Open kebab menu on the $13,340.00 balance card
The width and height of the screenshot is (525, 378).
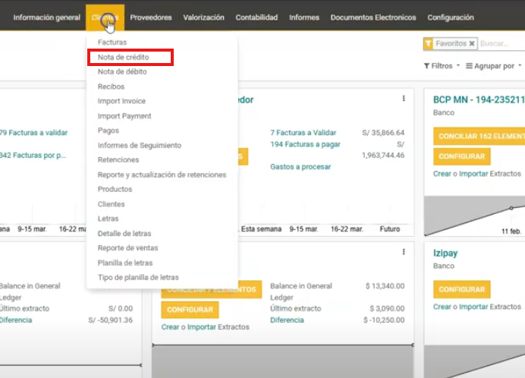404,252
